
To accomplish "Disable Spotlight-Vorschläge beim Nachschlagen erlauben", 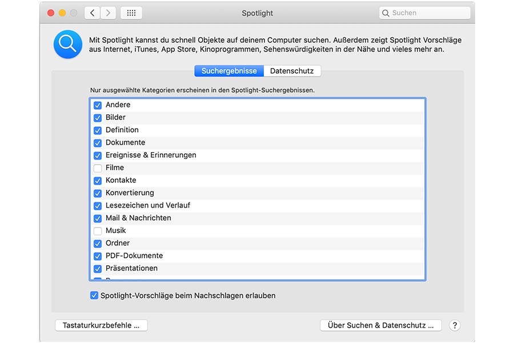I will coord(94,296).
